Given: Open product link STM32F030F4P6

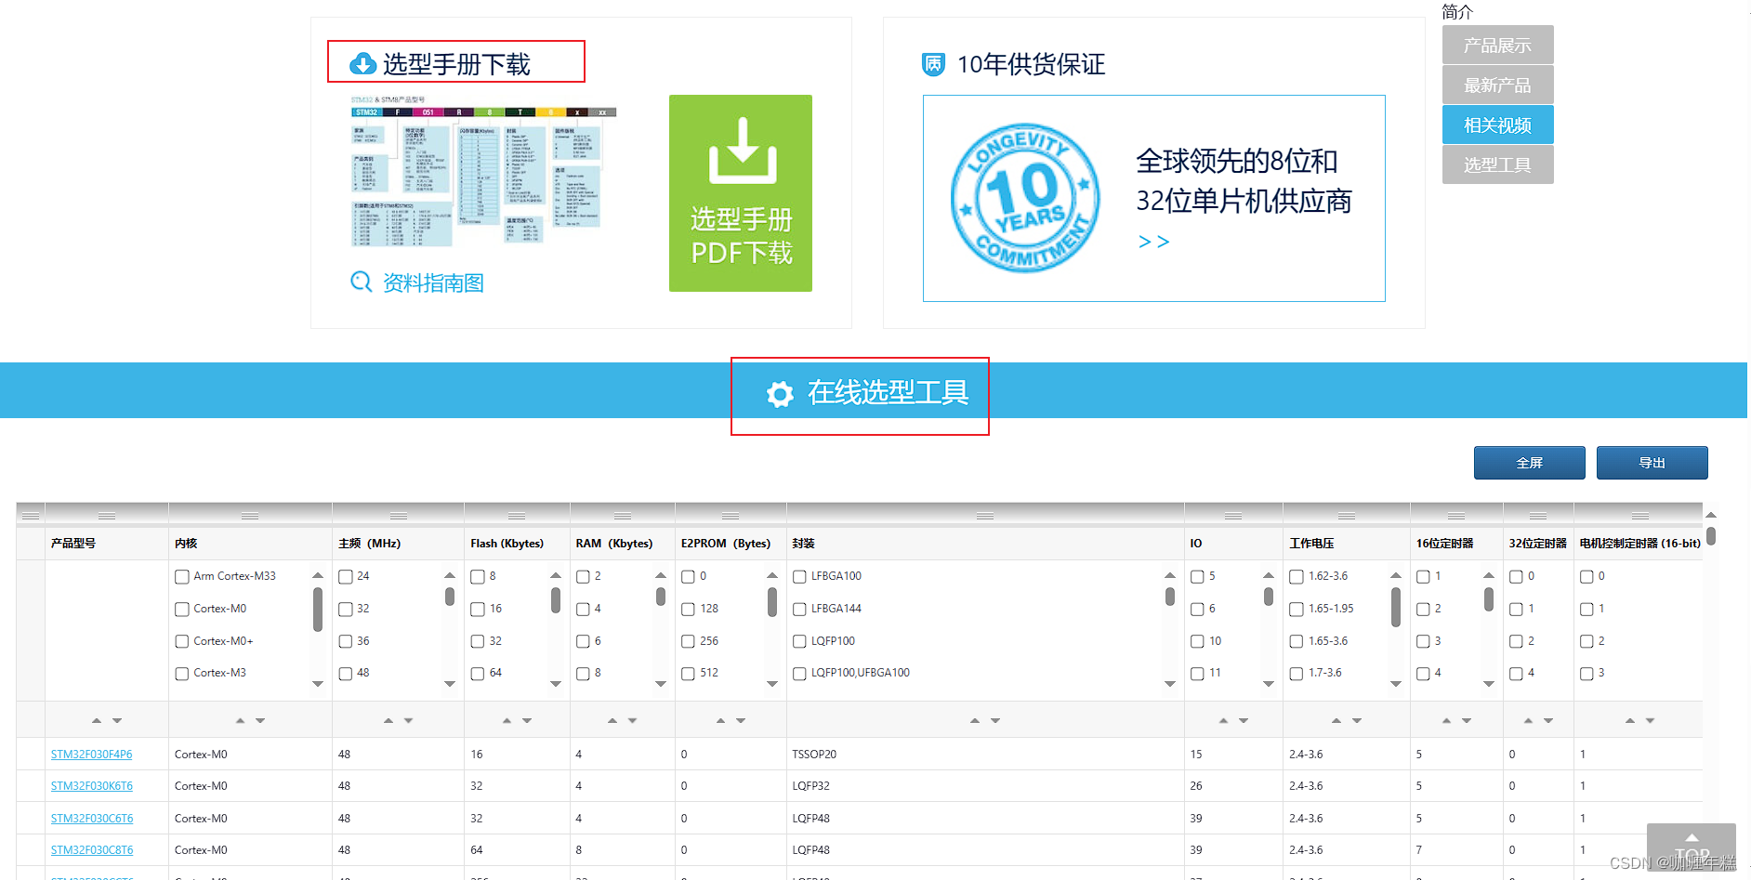Looking at the screenshot, I should coord(91,755).
